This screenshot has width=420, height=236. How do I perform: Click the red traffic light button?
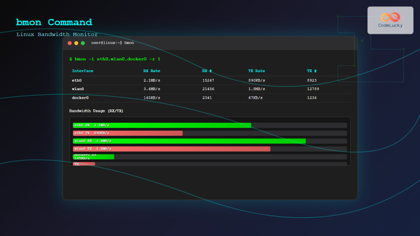coord(69,42)
